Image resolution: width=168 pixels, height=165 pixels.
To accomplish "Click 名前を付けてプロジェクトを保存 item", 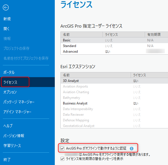I will pyautogui.click(x=26, y=58).
